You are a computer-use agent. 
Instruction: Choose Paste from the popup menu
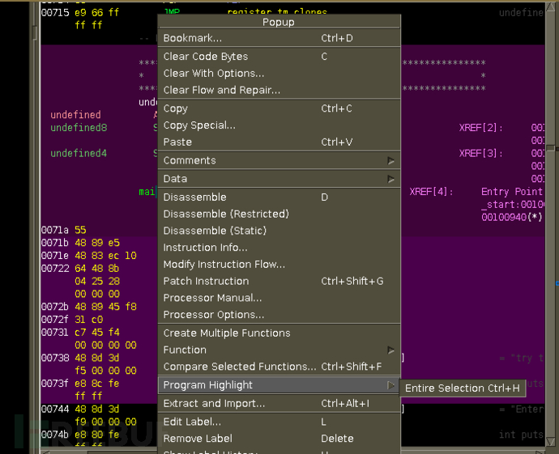[x=177, y=142]
